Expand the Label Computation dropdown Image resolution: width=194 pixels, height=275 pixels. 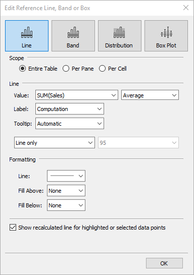pos(70,109)
